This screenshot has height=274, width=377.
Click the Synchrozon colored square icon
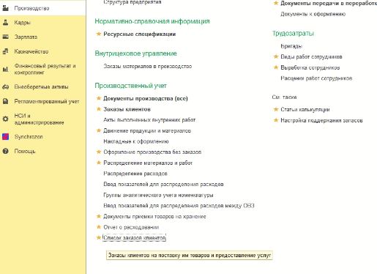click(5, 137)
